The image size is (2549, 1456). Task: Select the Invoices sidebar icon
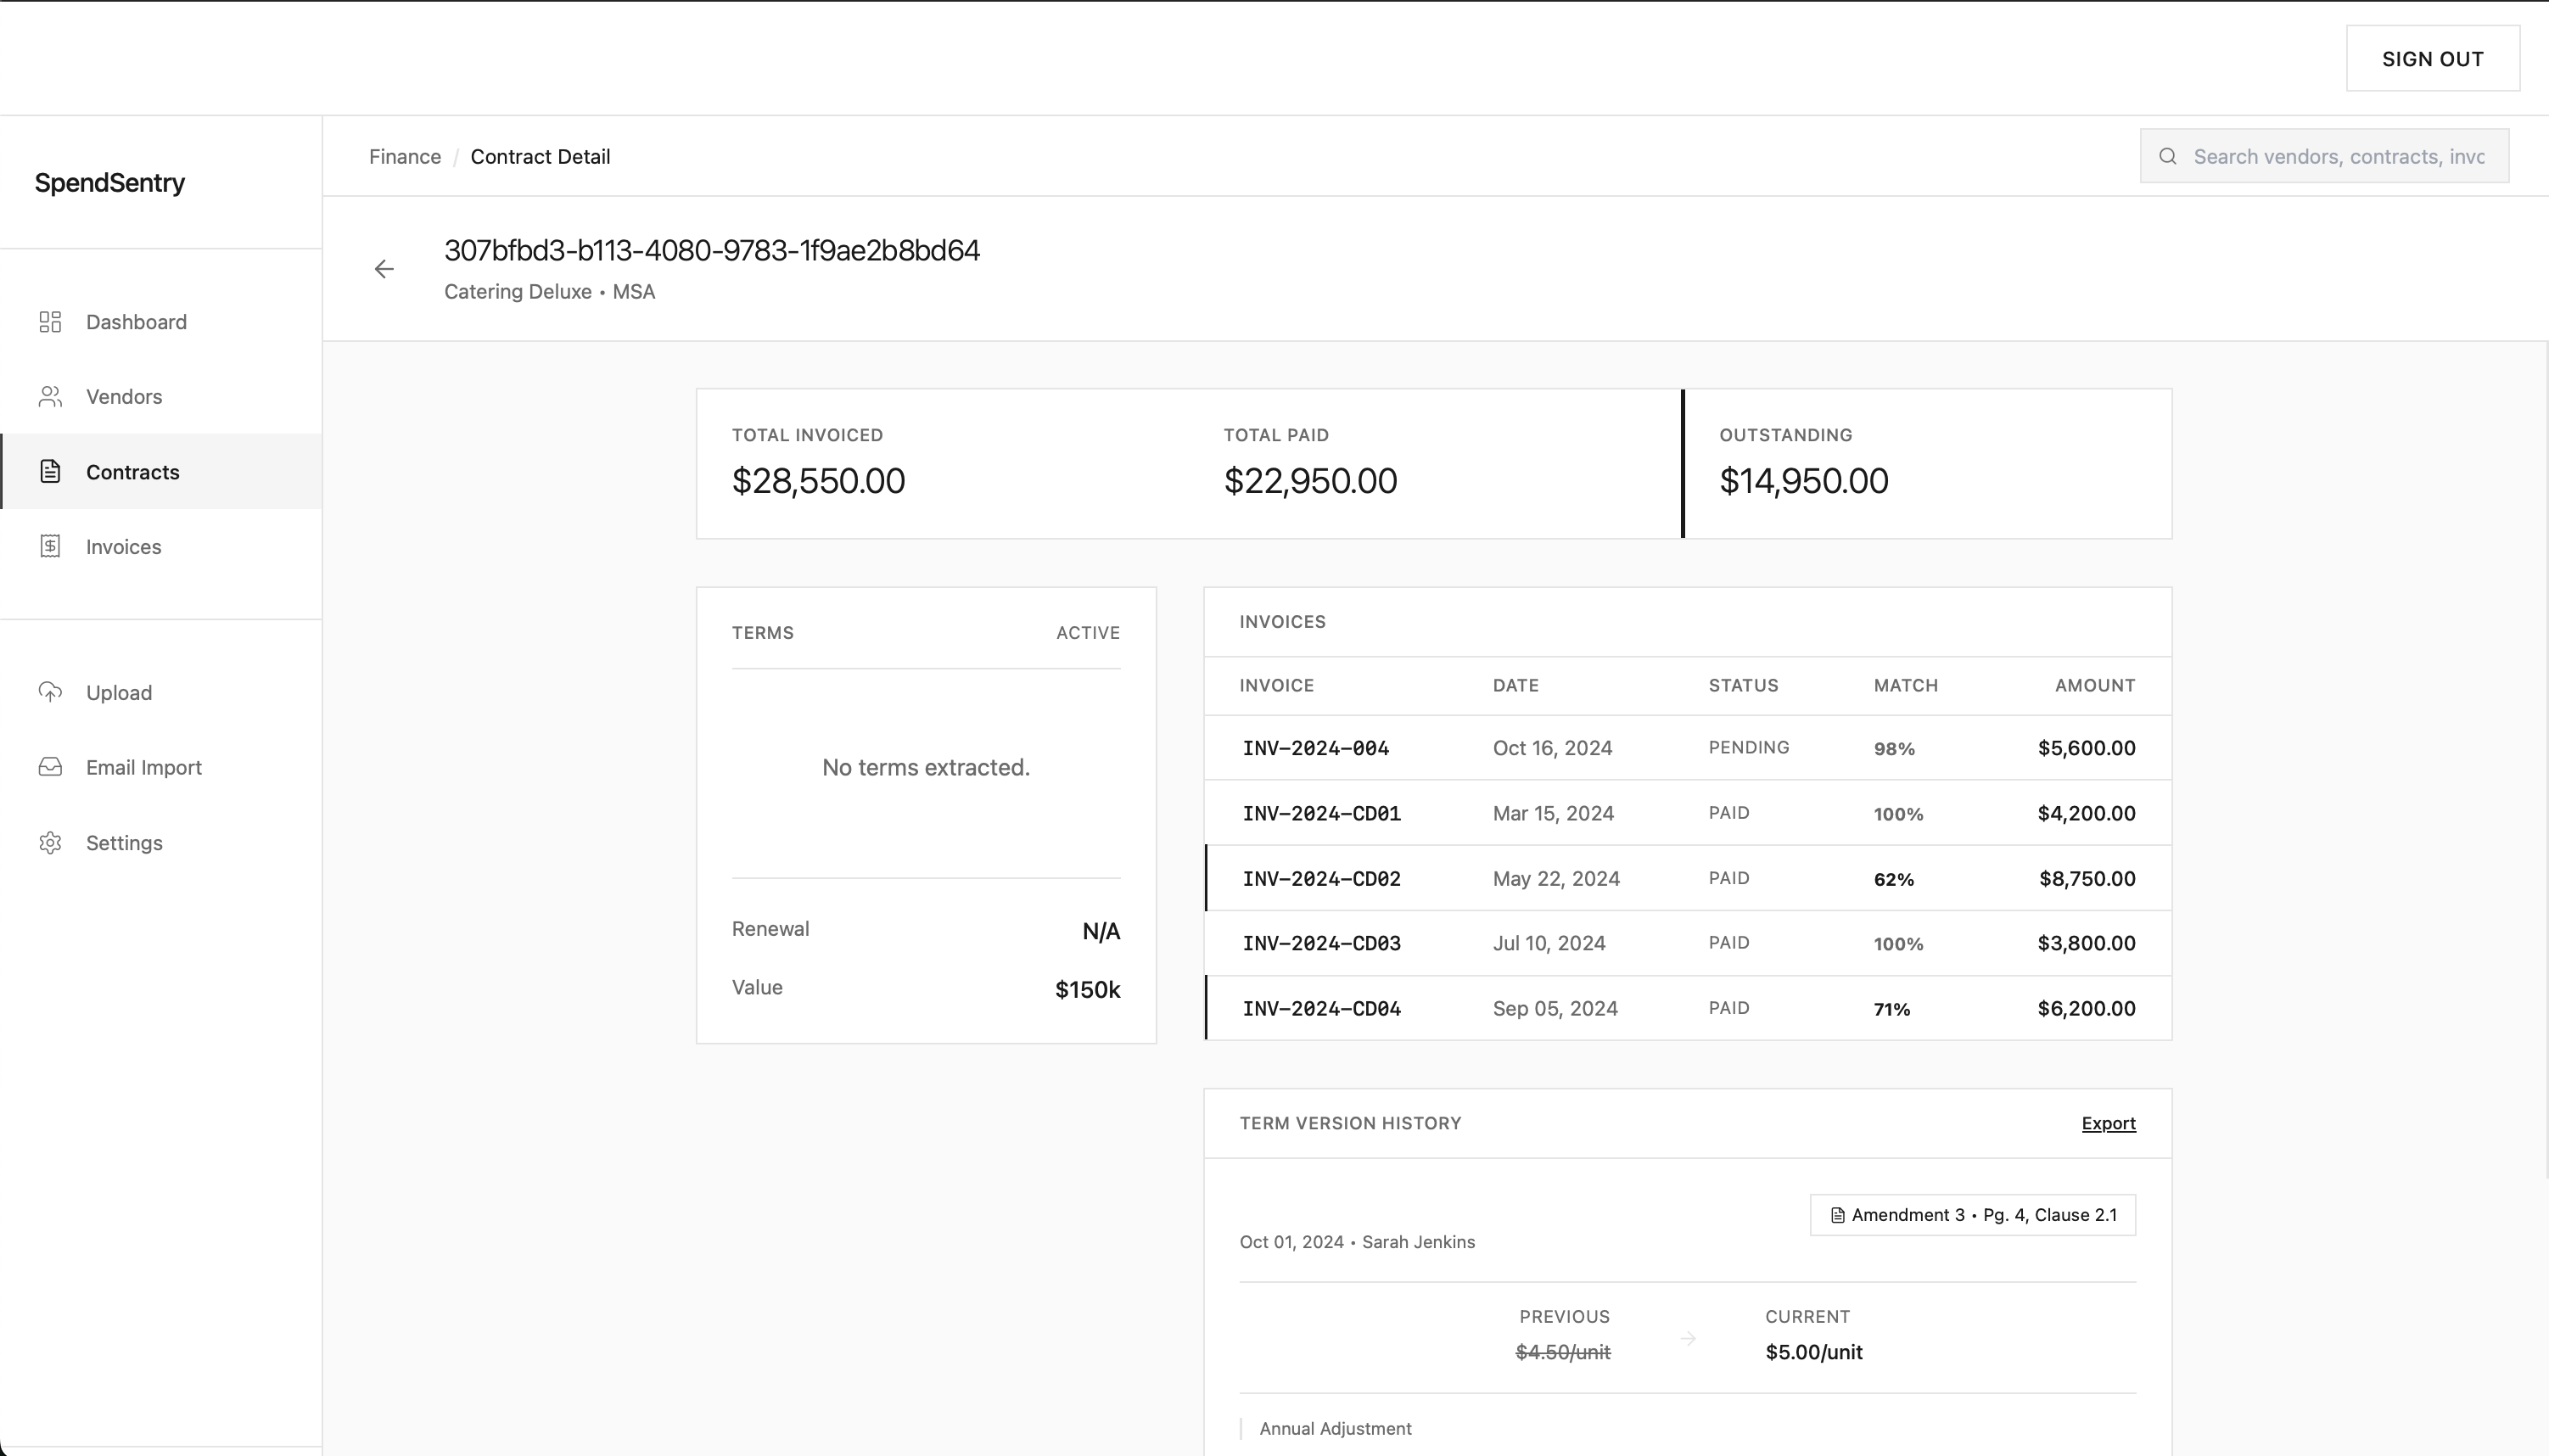[50, 546]
